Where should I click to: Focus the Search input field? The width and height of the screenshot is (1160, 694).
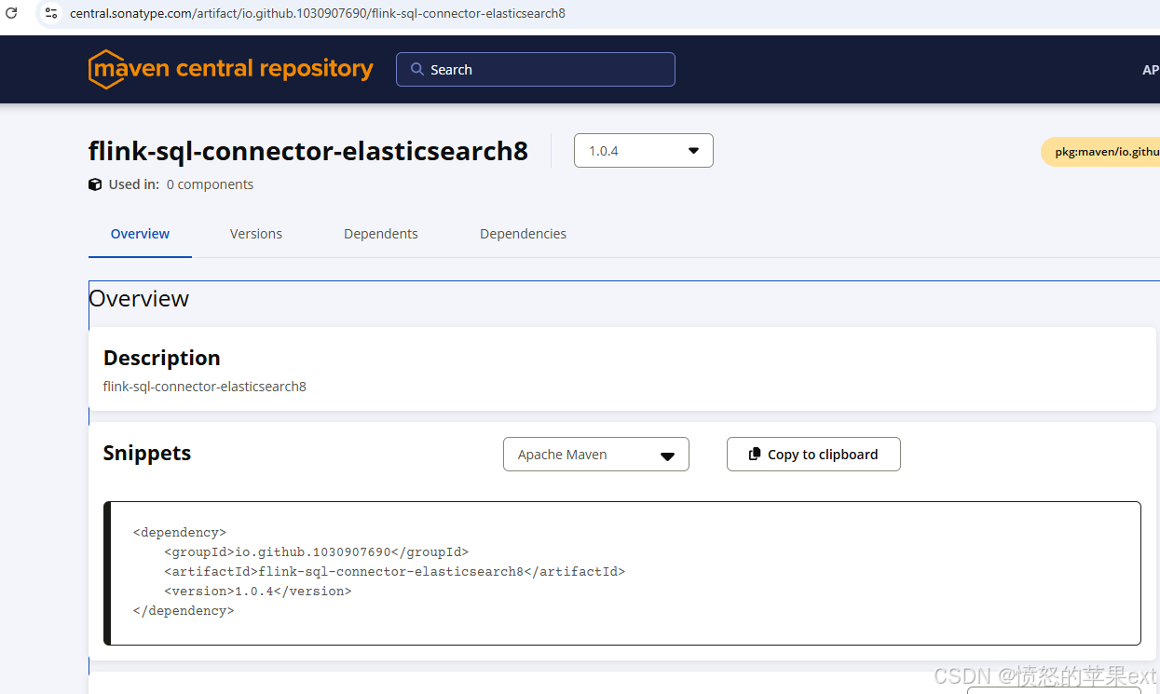(536, 70)
